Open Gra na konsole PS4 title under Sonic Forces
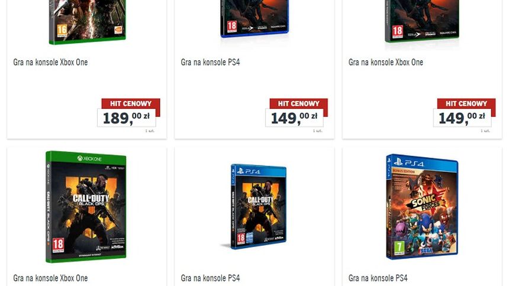This screenshot has width=509, height=286. coord(378,278)
